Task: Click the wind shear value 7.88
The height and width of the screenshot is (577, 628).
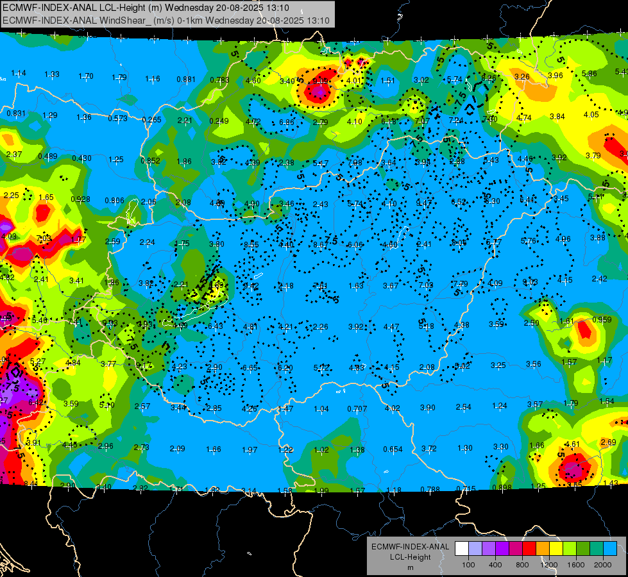Action: tap(355, 163)
